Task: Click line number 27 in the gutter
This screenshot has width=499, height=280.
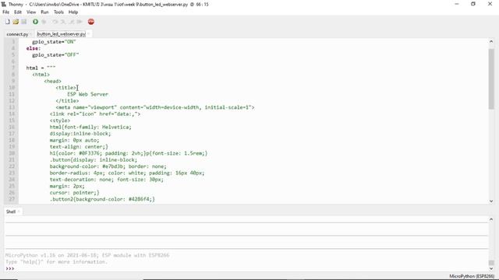Action: pyautogui.click(x=12, y=199)
